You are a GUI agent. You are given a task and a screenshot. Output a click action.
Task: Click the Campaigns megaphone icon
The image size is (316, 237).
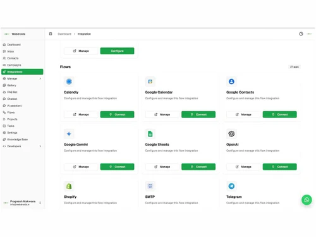(4, 65)
